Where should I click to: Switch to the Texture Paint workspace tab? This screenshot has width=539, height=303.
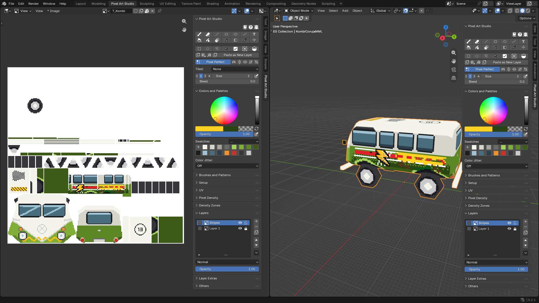click(x=191, y=4)
